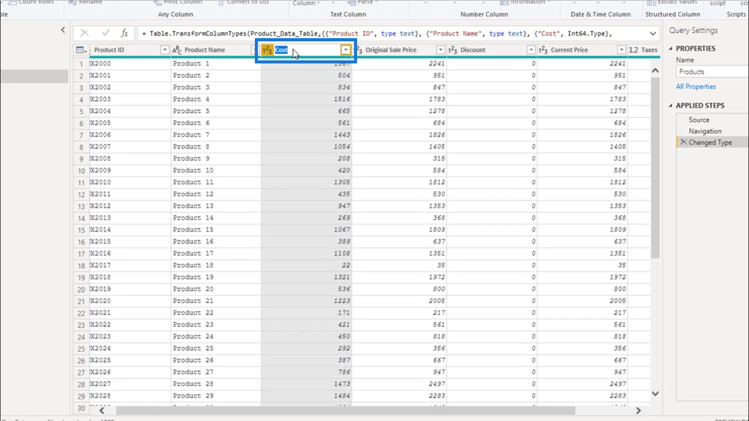Click the horizontal scrollbar thumb

click(345, 410)
